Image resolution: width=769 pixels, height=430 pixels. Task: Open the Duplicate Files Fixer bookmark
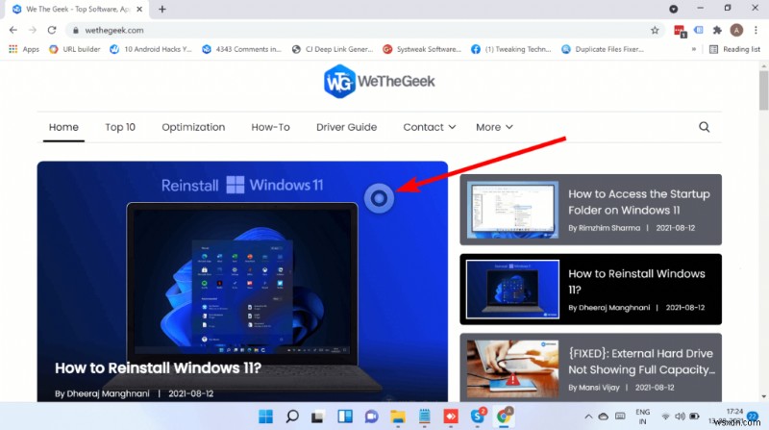point(603,49)
